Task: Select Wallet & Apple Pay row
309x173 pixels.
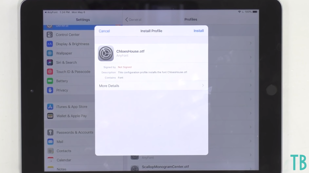Action: pos(70,116)
